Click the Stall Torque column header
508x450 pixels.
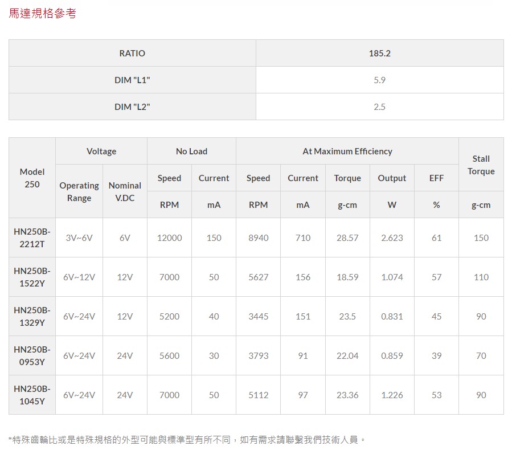[x=481, y=165]
